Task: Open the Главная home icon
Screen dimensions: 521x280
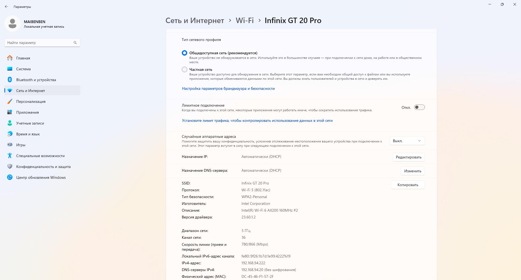Action: click(x=10, y=58)
